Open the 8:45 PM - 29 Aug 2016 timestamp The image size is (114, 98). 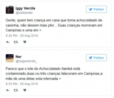click(22, 36)
